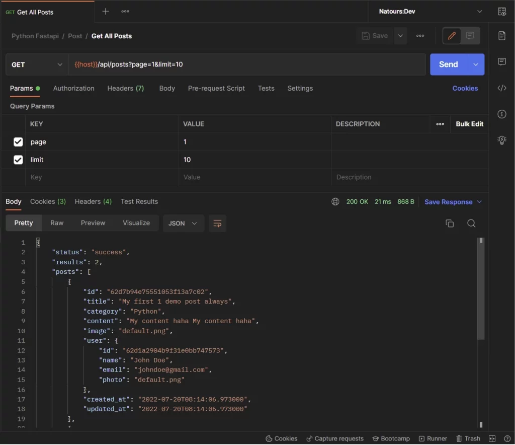Viewport: 515px width, 445px height.
Task: Open the JSON format dropdown in response viewer
Action: [x=183, y=223]
